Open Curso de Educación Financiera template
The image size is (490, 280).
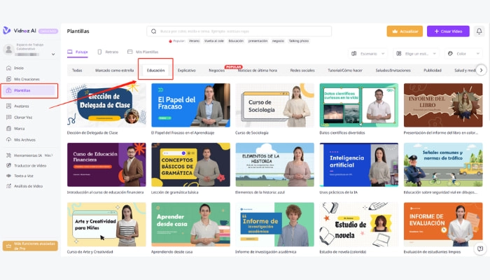coord(106,164)
